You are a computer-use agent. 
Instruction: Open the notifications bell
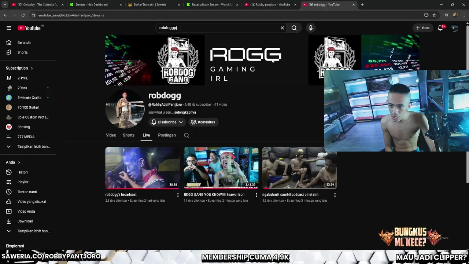click(x=441, y=28)
